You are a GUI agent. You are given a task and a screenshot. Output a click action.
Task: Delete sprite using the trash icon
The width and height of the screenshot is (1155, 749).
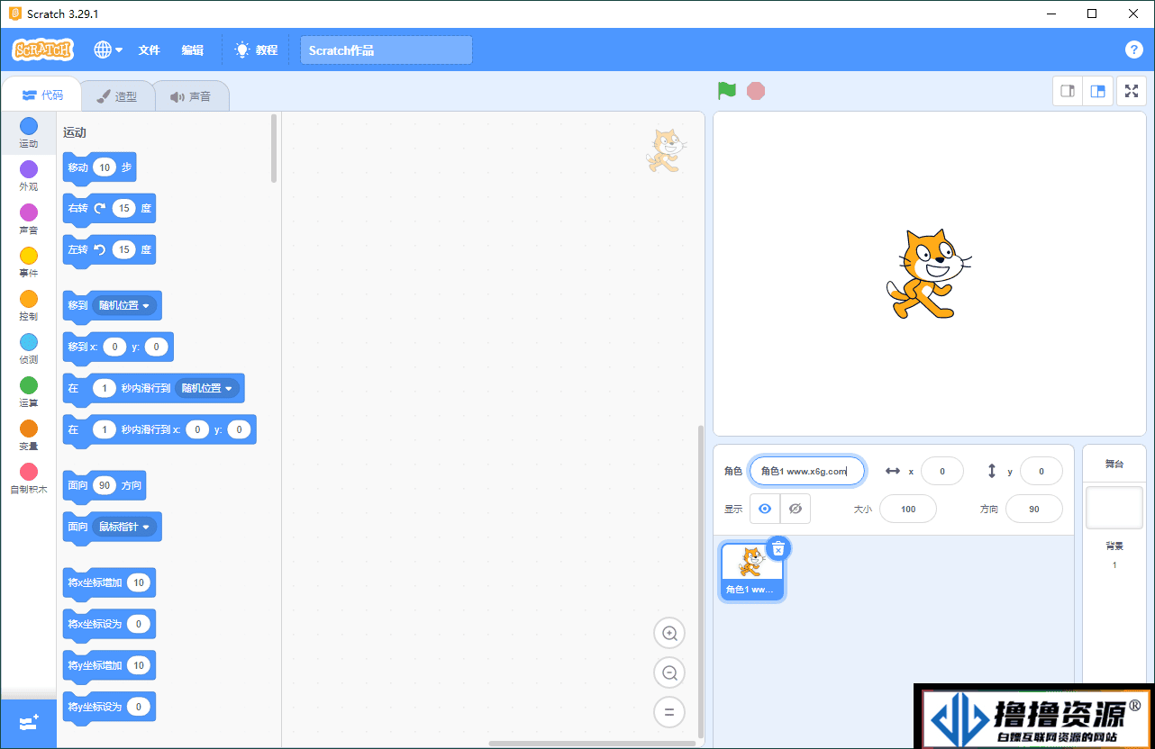[778, 548]
